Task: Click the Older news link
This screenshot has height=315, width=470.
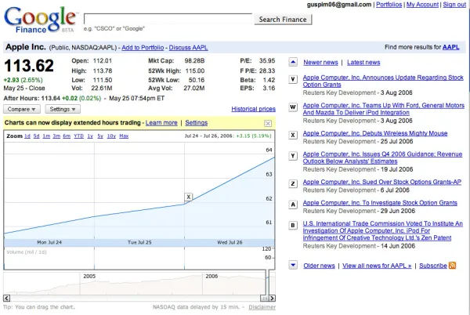Action: point(319,266)
